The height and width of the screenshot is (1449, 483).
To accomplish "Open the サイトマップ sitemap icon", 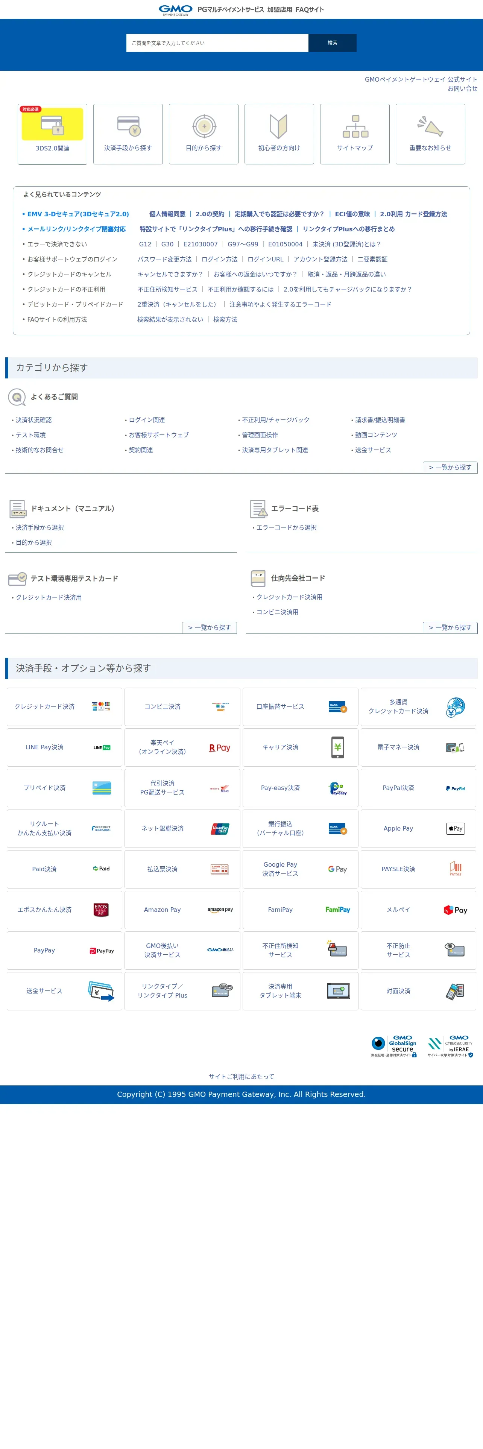I will pyautogui.click(x=355, y=126).
